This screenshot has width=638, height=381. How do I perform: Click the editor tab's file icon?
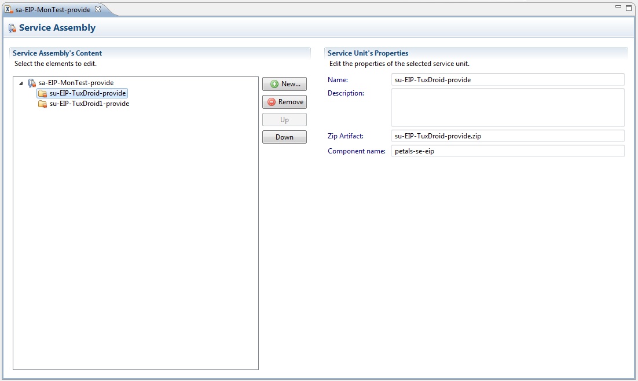click(x=9, y=9)
